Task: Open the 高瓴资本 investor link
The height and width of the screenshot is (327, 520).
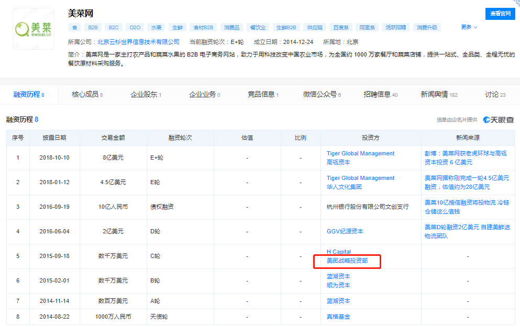Action: (338, 162)
